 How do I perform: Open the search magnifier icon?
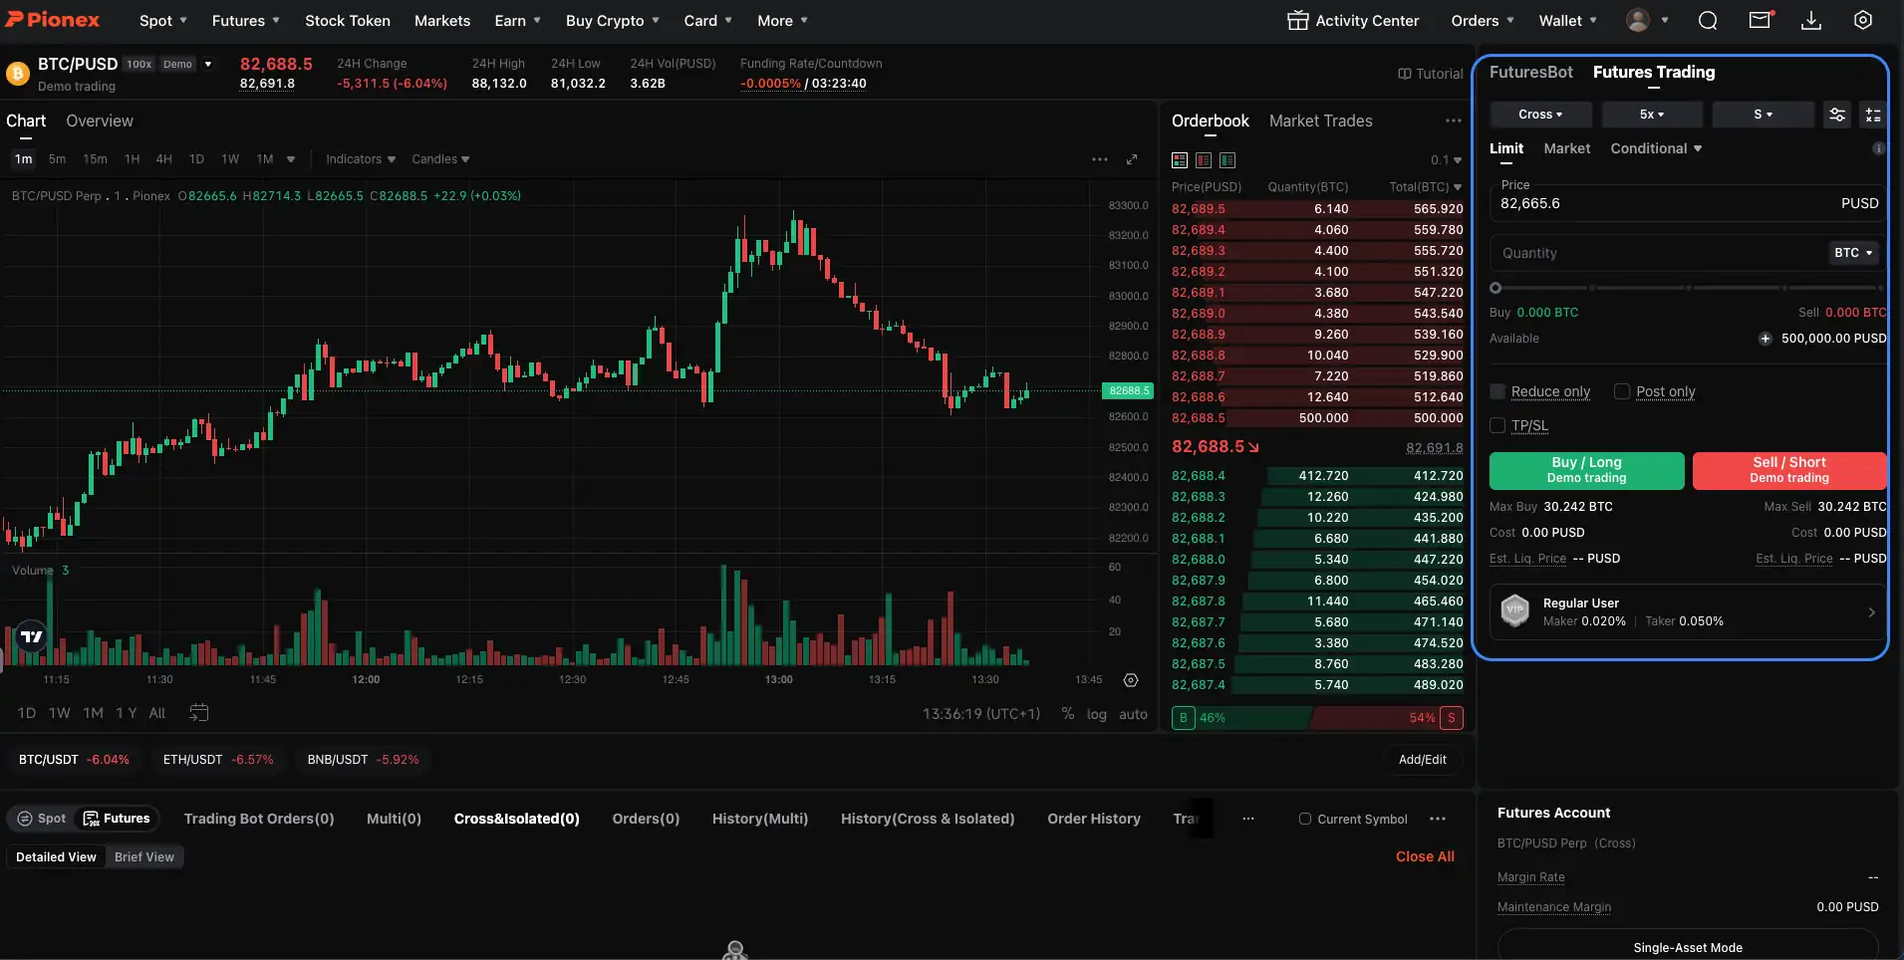coord(1708,21)
